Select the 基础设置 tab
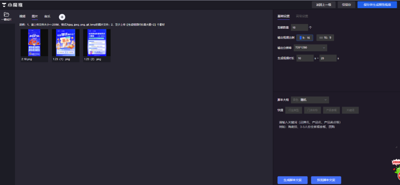This screenshot has width=400, height=185. (284, 16)
